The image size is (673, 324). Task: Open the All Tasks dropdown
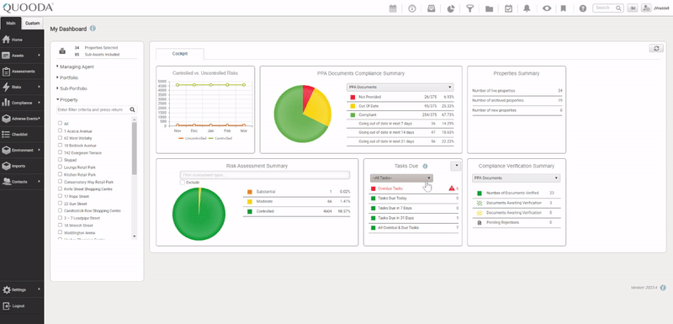click(x=401, y=178)
